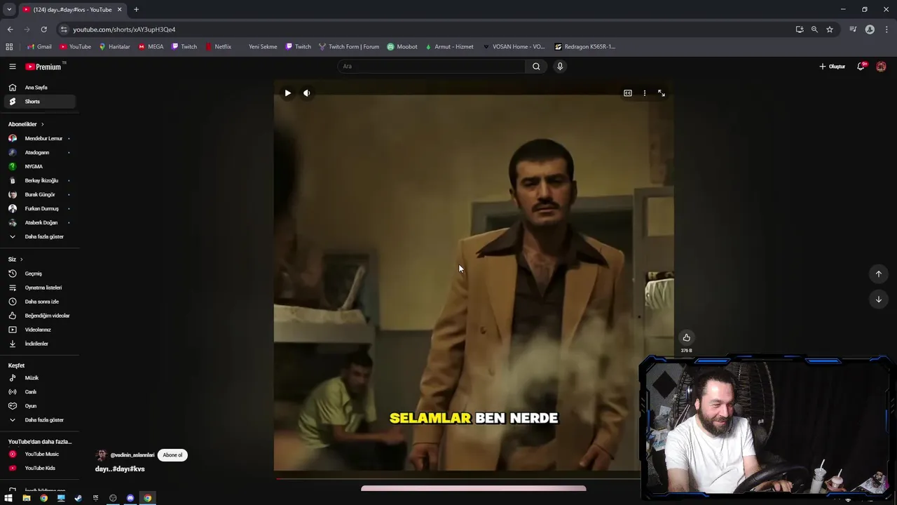Click the address bar URL
This screenshot has width=897, height=505.
tap(124, 29)
